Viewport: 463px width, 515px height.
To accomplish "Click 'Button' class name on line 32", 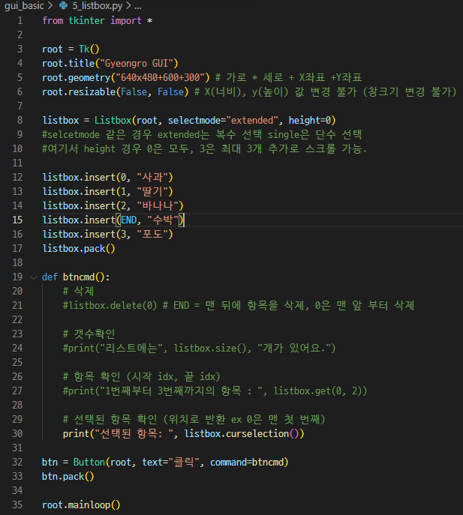I will tap(89, 462).
